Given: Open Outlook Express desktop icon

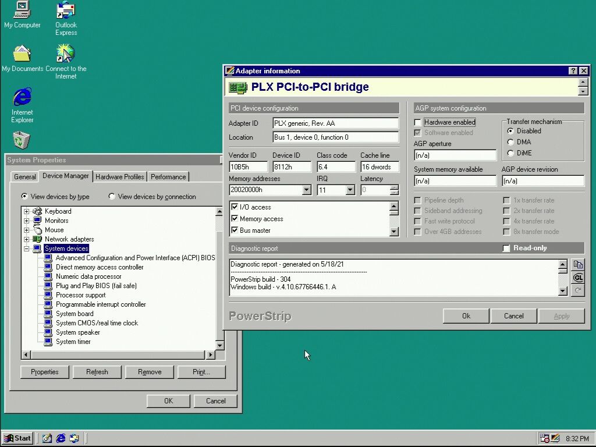Looking at the screenshot, I should (x=66, y=18).
